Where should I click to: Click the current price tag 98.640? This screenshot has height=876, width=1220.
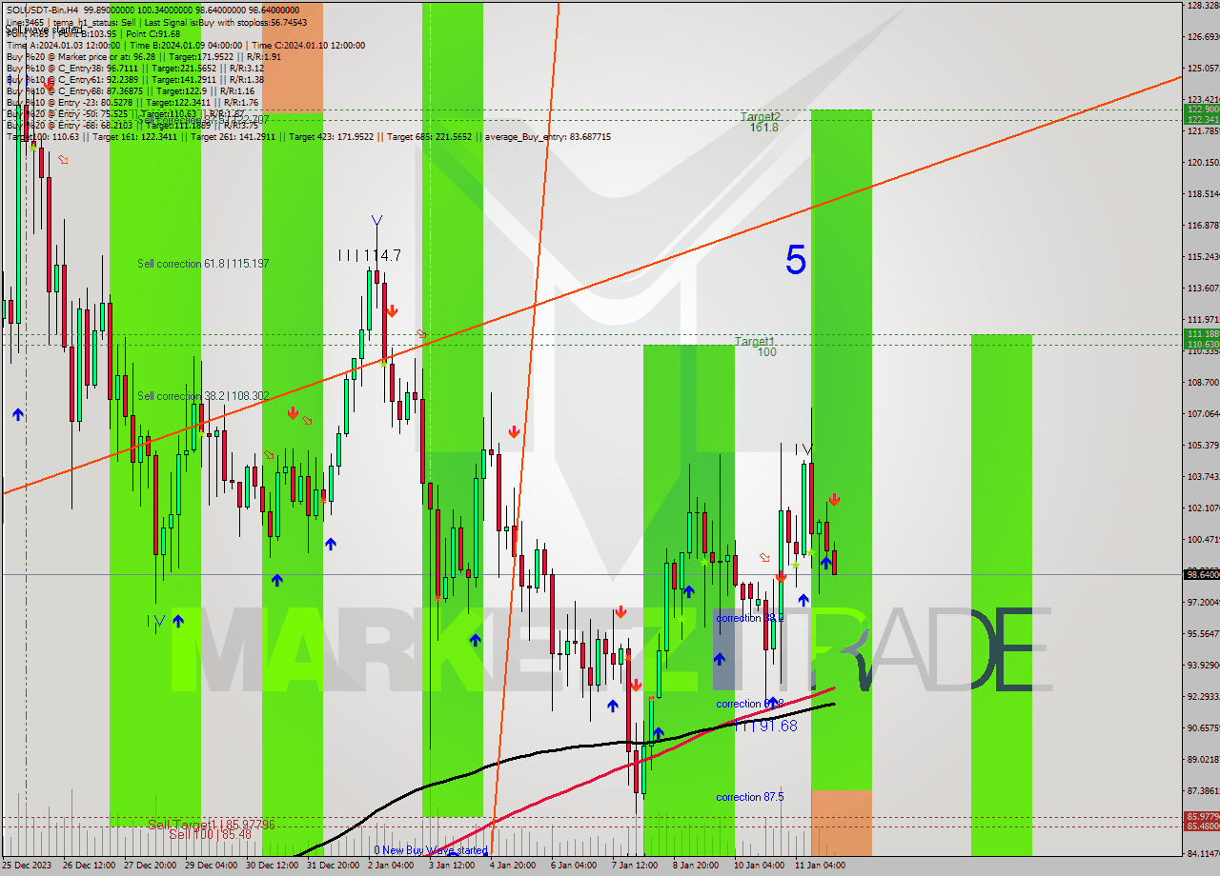click(x=1202, y=574)
